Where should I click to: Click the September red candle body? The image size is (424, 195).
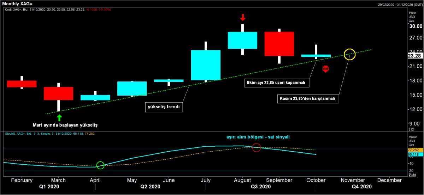tap(279, 44)
